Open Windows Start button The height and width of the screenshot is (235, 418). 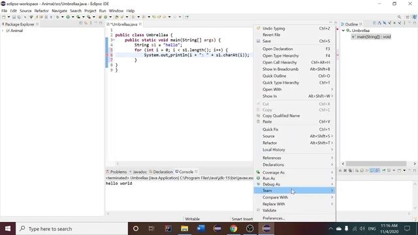click(8, 228)
